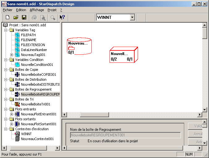Select the red box shape on canvas
This screenshot has width=209, height=158.
[123, 55]
